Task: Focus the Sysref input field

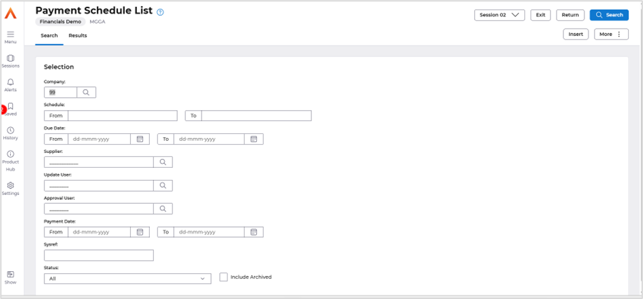Action: pyautogui.click(x=99, y=256)
